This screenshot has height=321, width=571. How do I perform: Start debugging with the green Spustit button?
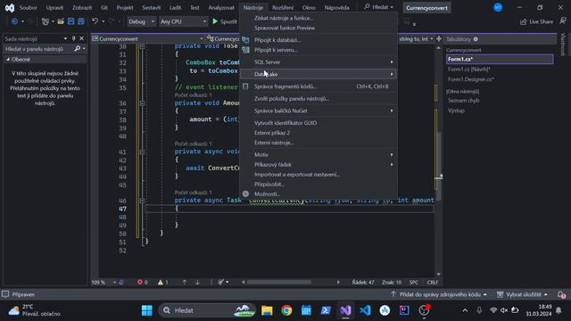pyautogui.click(x=225, y=21)
